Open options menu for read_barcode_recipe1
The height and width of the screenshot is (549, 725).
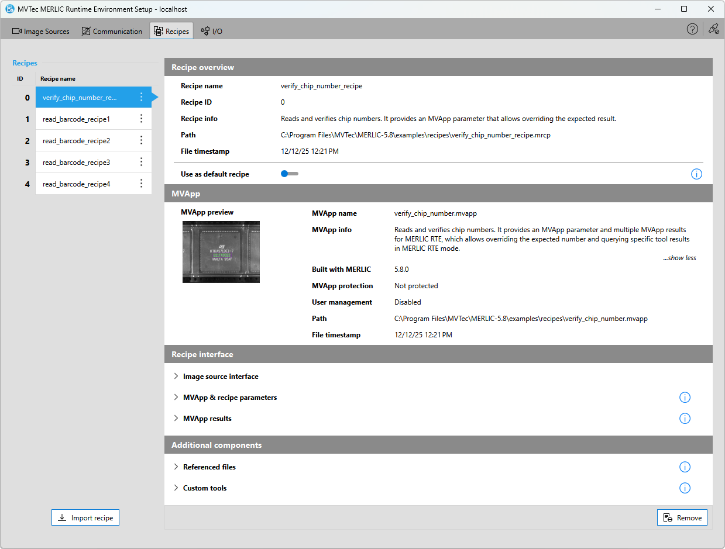tap(141, 119)
